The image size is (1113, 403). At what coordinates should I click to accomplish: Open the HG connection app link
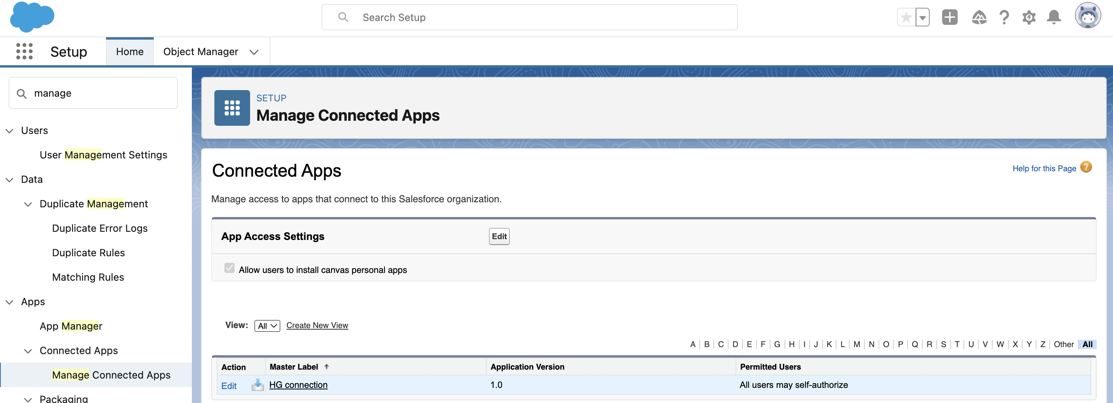(298, 384)
